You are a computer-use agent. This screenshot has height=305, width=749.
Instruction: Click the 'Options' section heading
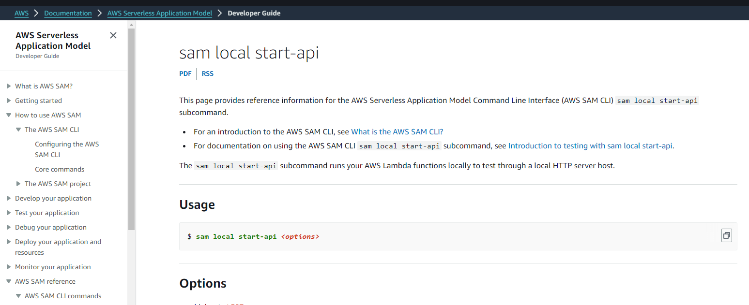tap(203, 283)
